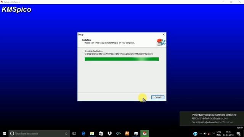
Task: Open the orange archive app in taskbar
Action: point(127,134)
